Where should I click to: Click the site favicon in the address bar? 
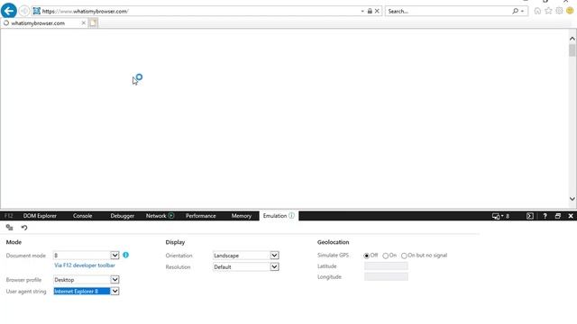[36, 11]
